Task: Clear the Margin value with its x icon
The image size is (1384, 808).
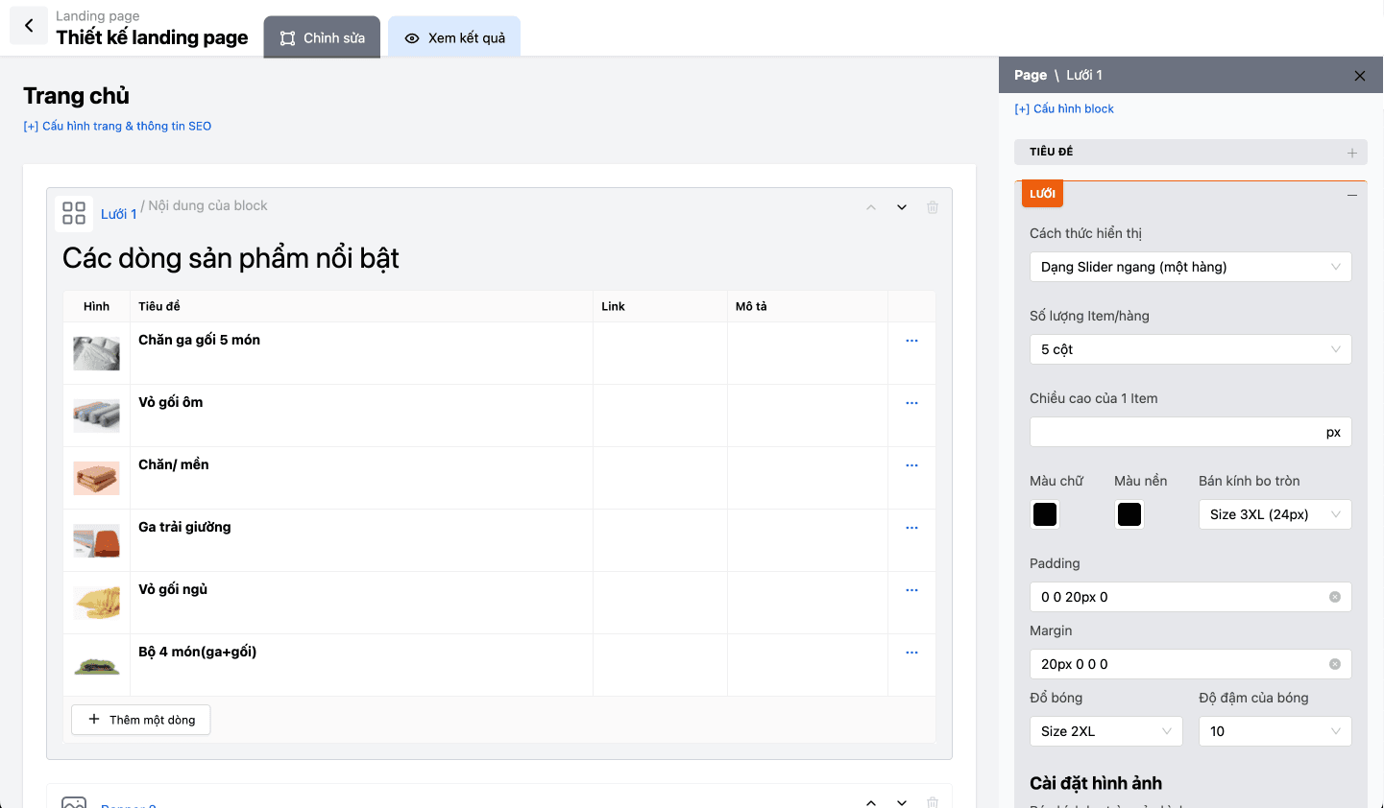Action: [x=1334, y=663]
